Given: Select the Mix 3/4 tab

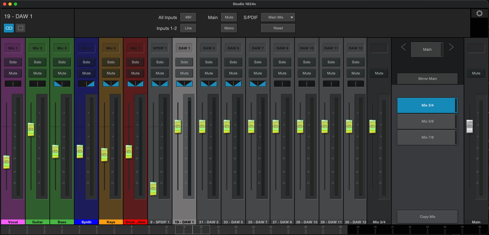Looking at the screenshot, I should [428, 105].
